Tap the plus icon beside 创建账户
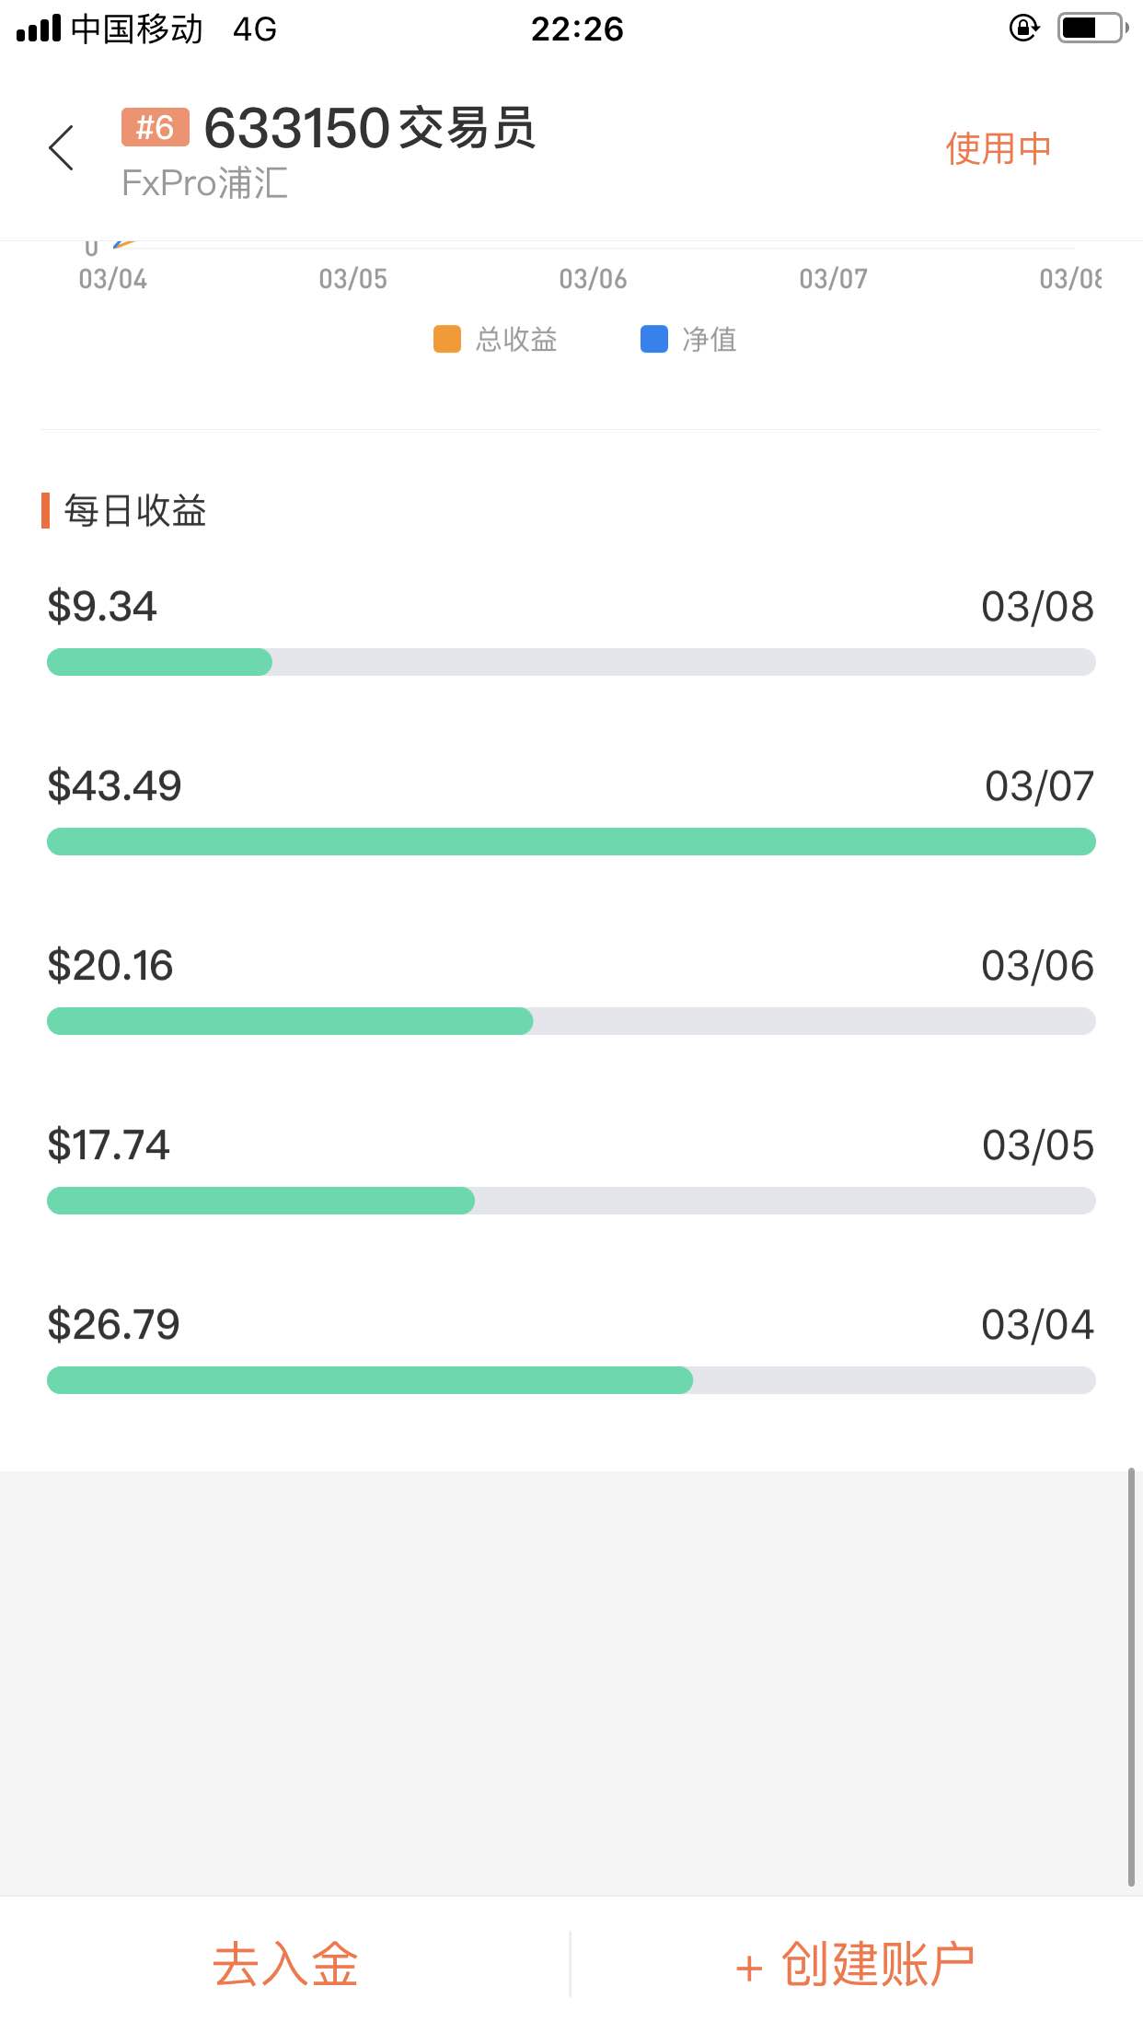The height and width of the screenshot is (2033, 1143). pyautogui.click(x=749, y=1969)
